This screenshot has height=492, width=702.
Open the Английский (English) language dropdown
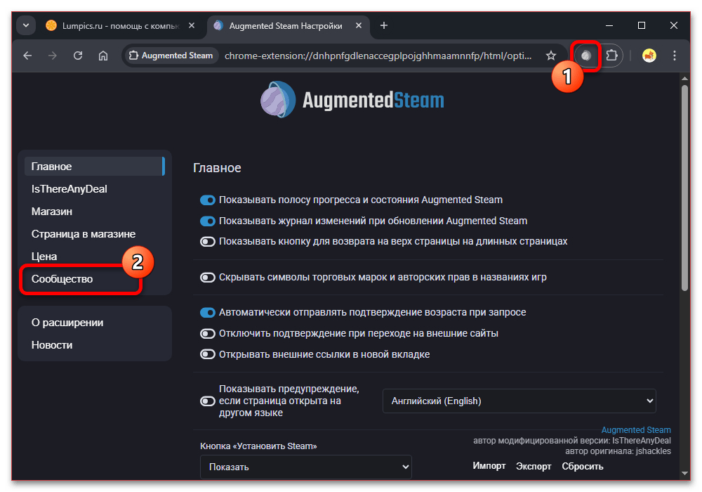(x=519, y=401)
